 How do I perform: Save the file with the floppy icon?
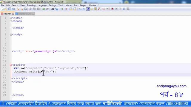click(x=10, y=9)
